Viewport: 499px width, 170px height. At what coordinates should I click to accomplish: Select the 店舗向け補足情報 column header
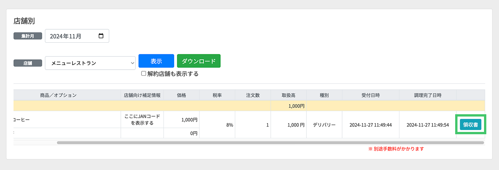coord(142,95)
